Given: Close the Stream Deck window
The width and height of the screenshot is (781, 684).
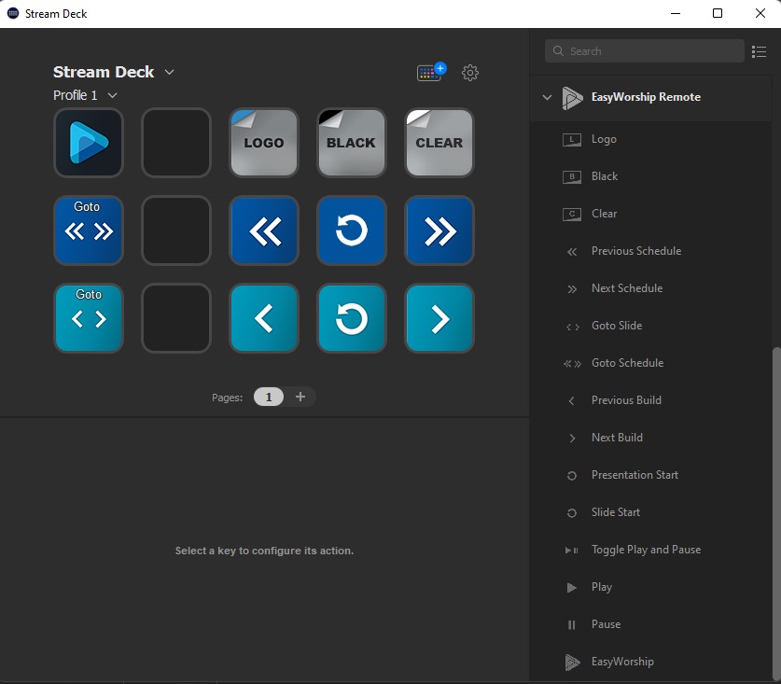Looking at the screenshot, I should 760,13.
